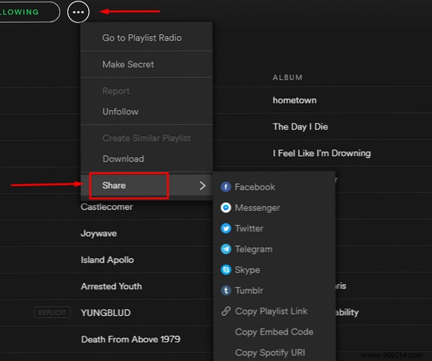The width and height of the screenshot is (432, 361).
Task: Click the Skype icon in share menu
Action: [x=226, y=270]
